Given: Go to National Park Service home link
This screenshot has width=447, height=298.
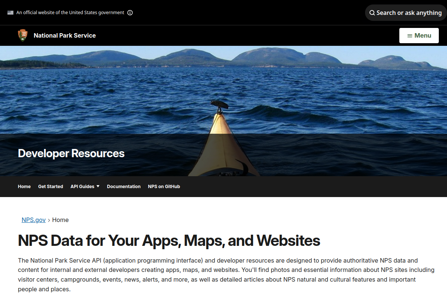Looking at the screenshot, I should (65, 35).
